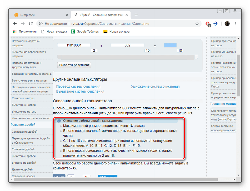Click the info icon beside Описание работы
Image resolution: width=250 pixels, height=191 pixels.
pyautogui.click(x=59, y=121)
